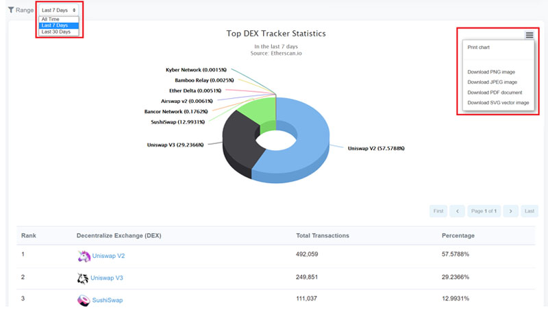Click the Uniswap V2 (57.5788%) chart label
The height and width of the screenshot is (321, 548).
pyautogui.click(x=376, y=148)
